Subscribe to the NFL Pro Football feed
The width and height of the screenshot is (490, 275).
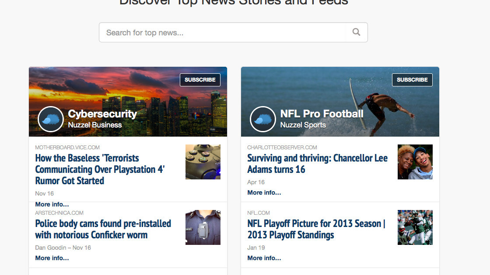click(412, 80)
